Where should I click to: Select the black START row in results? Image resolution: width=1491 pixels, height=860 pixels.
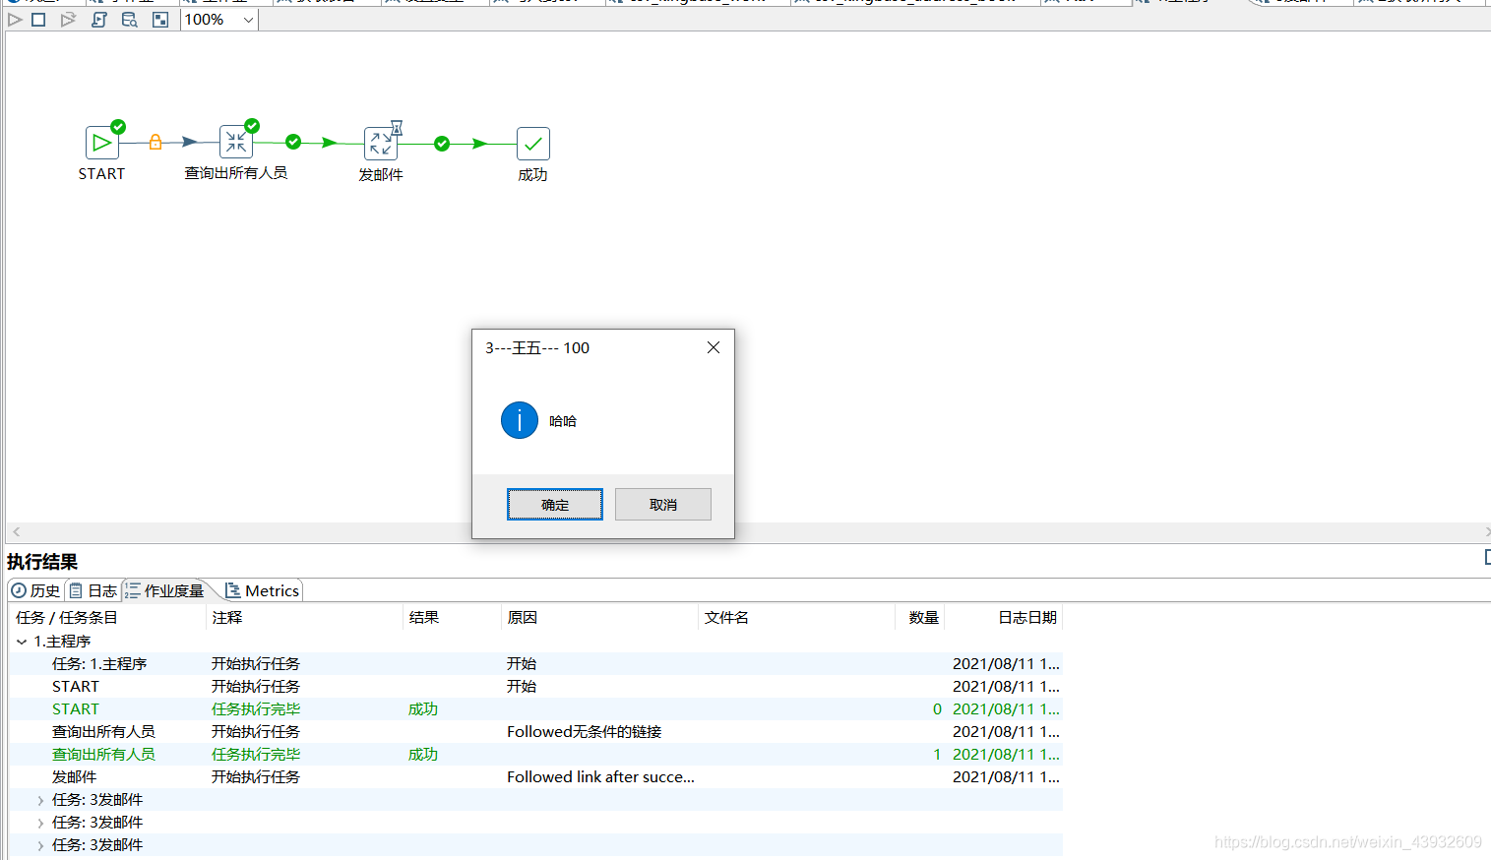point(536,686)
